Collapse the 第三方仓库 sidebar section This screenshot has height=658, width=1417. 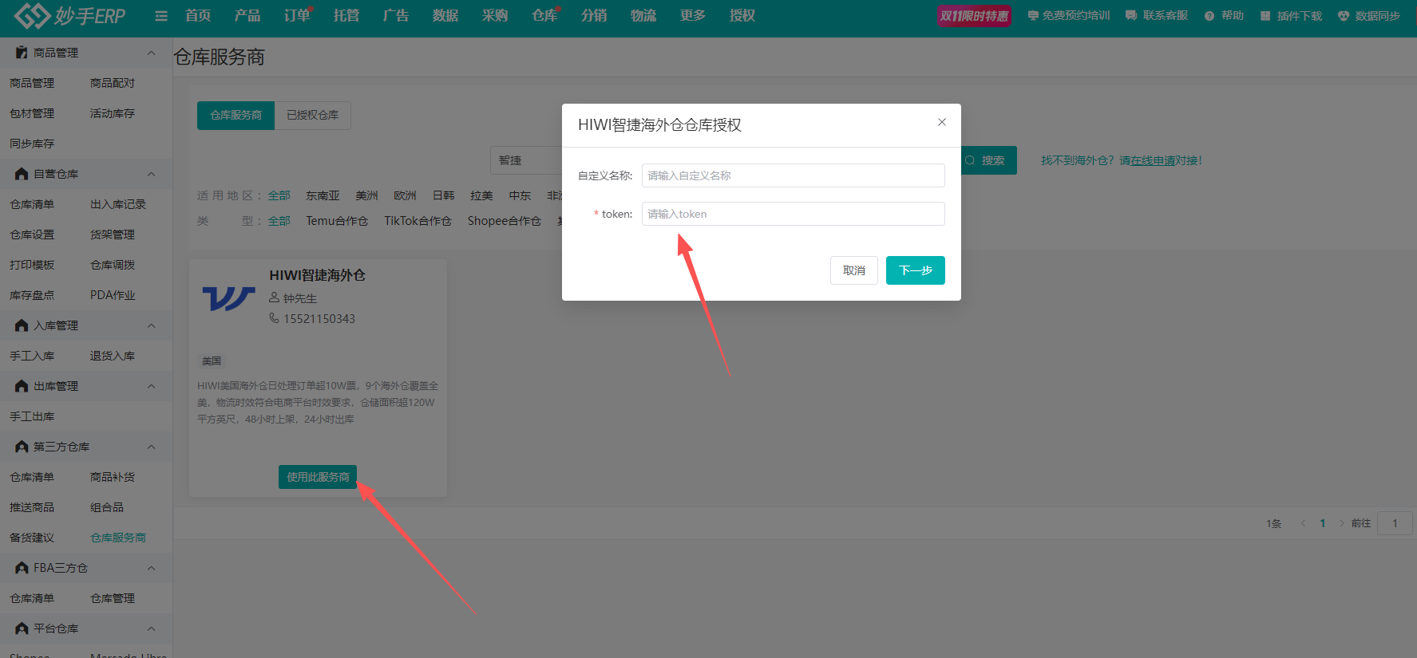pyautogui.click(x=151, y=447)
